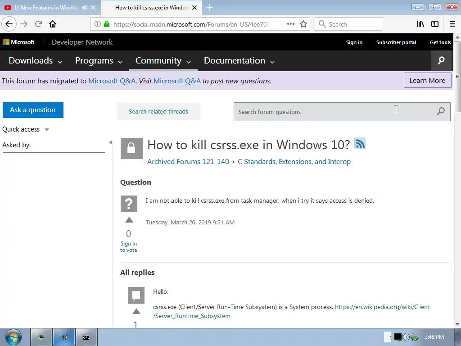Click the Get tools link
The width and height of the screenshot is (461, 346).
click(440, 42)
